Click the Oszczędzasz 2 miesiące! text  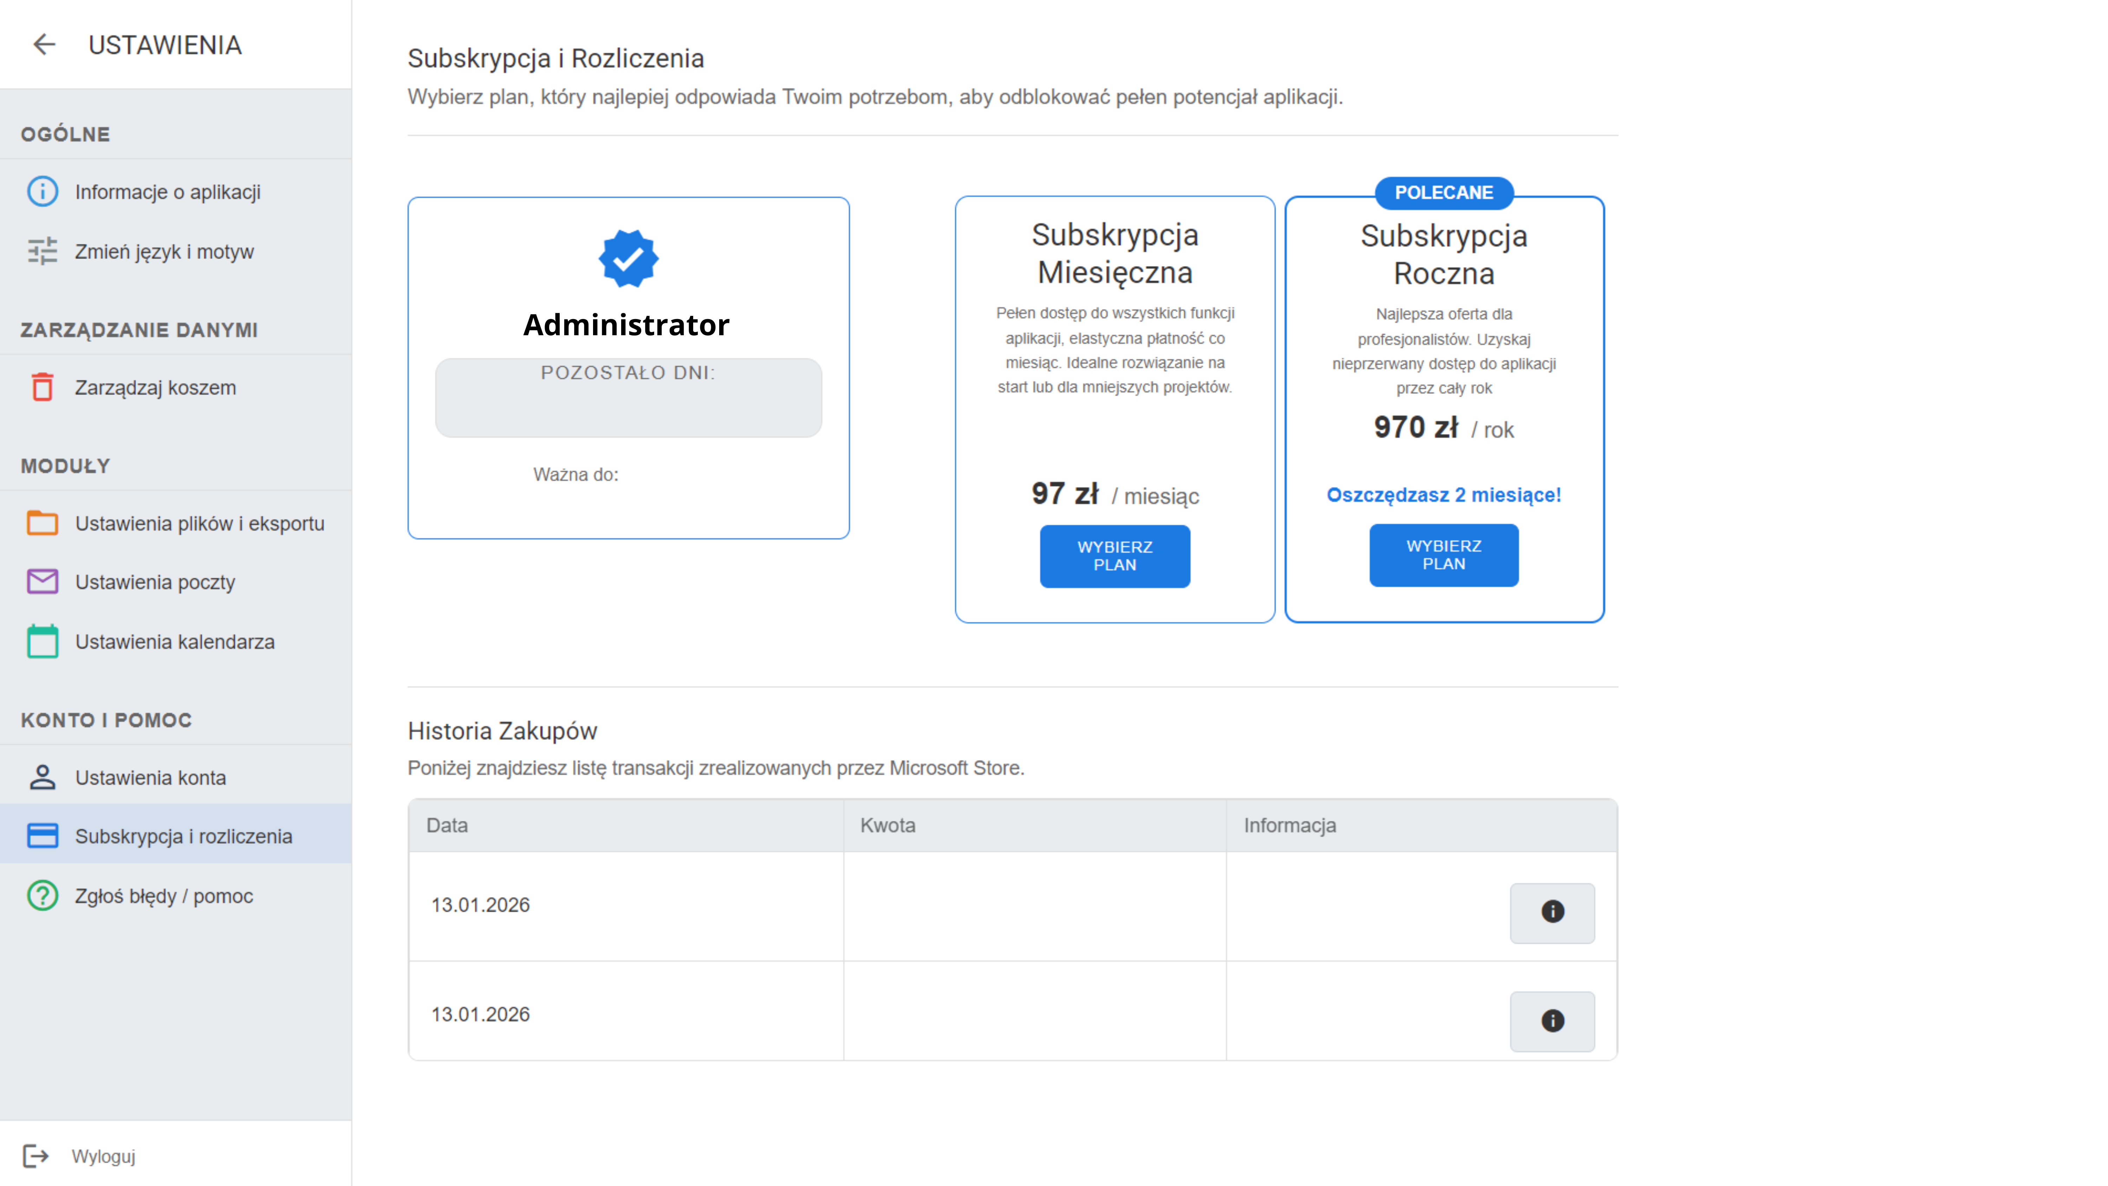pyautogui.click(x=1444, y=495)
